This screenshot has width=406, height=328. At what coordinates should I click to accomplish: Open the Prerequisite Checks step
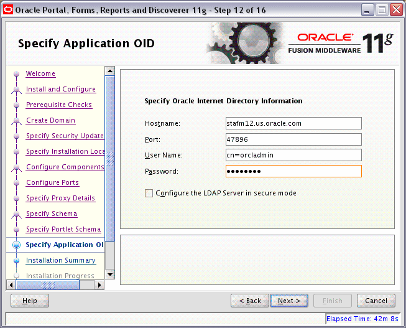click(x=59, y=105)
